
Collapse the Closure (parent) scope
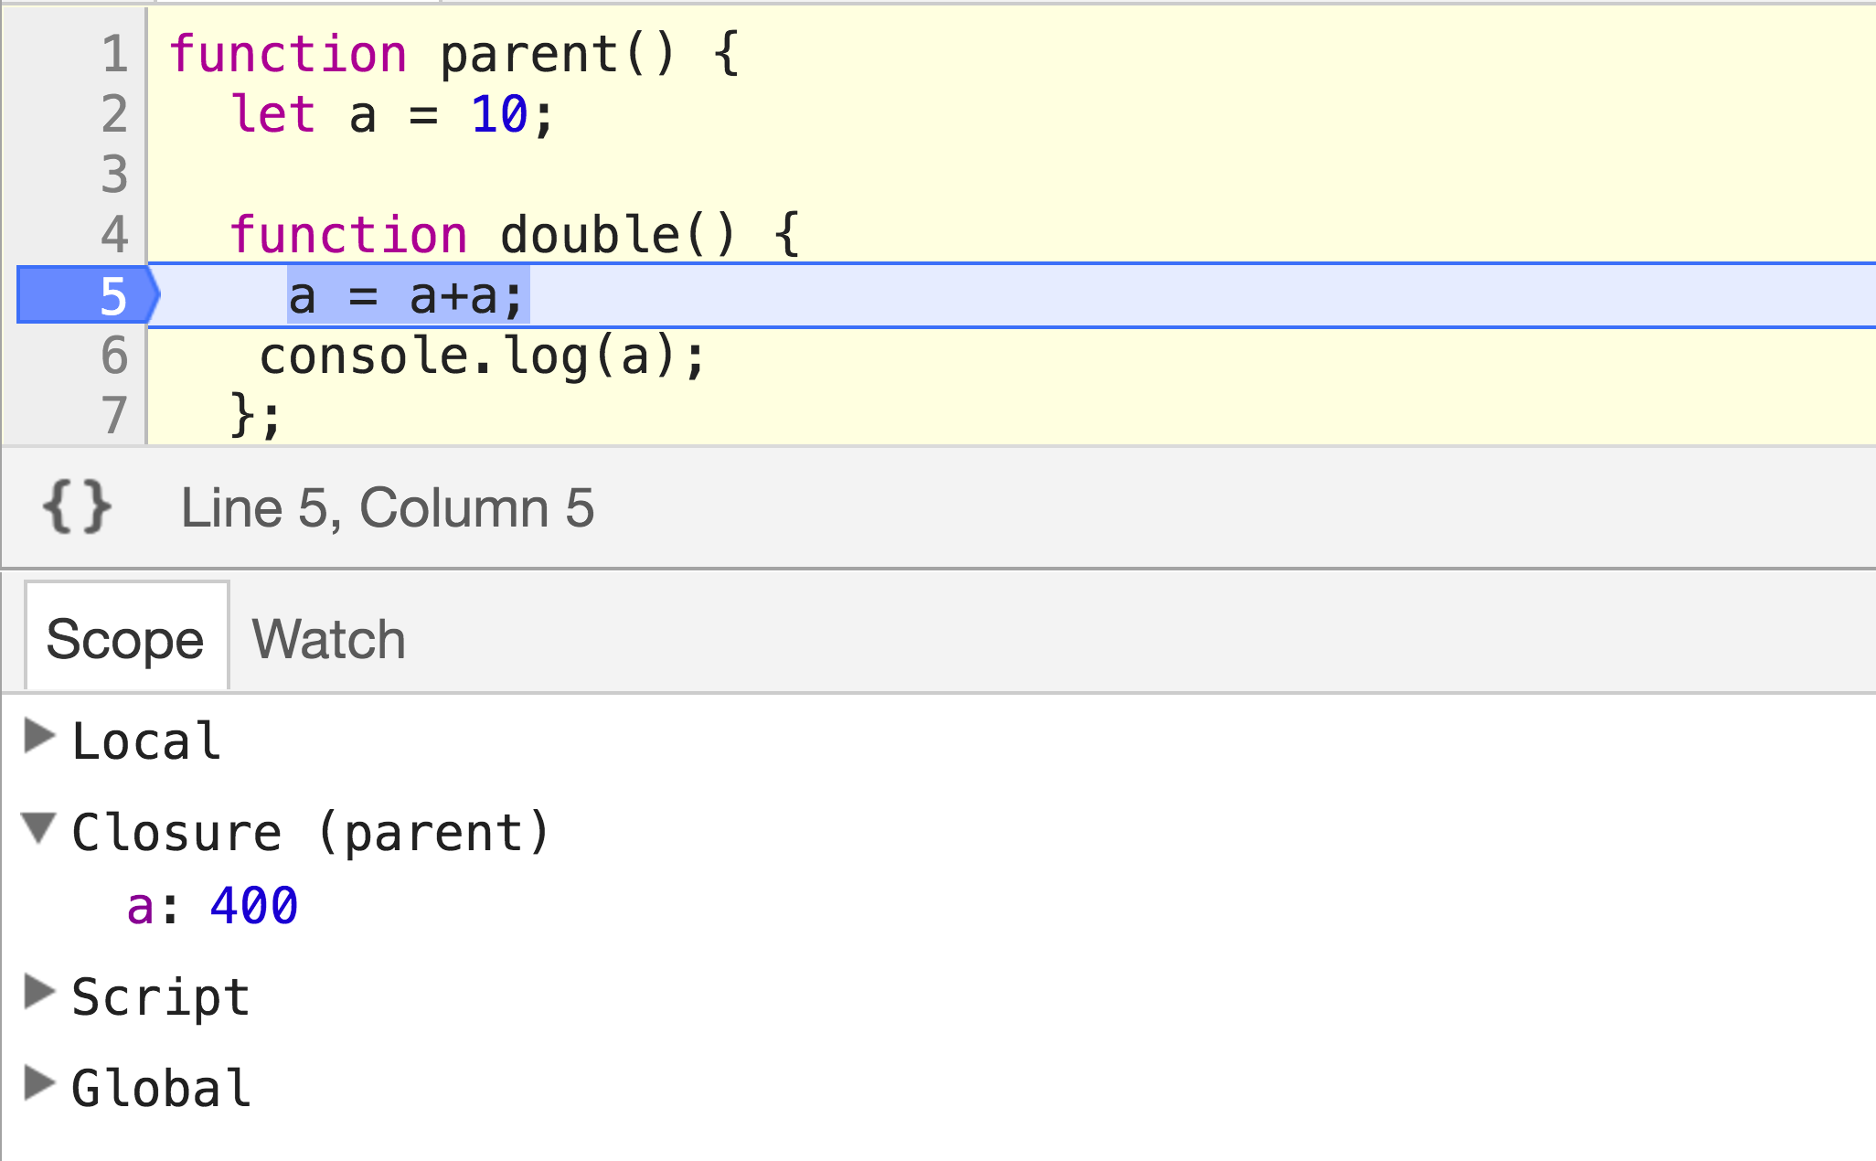(x=38, y=827)
